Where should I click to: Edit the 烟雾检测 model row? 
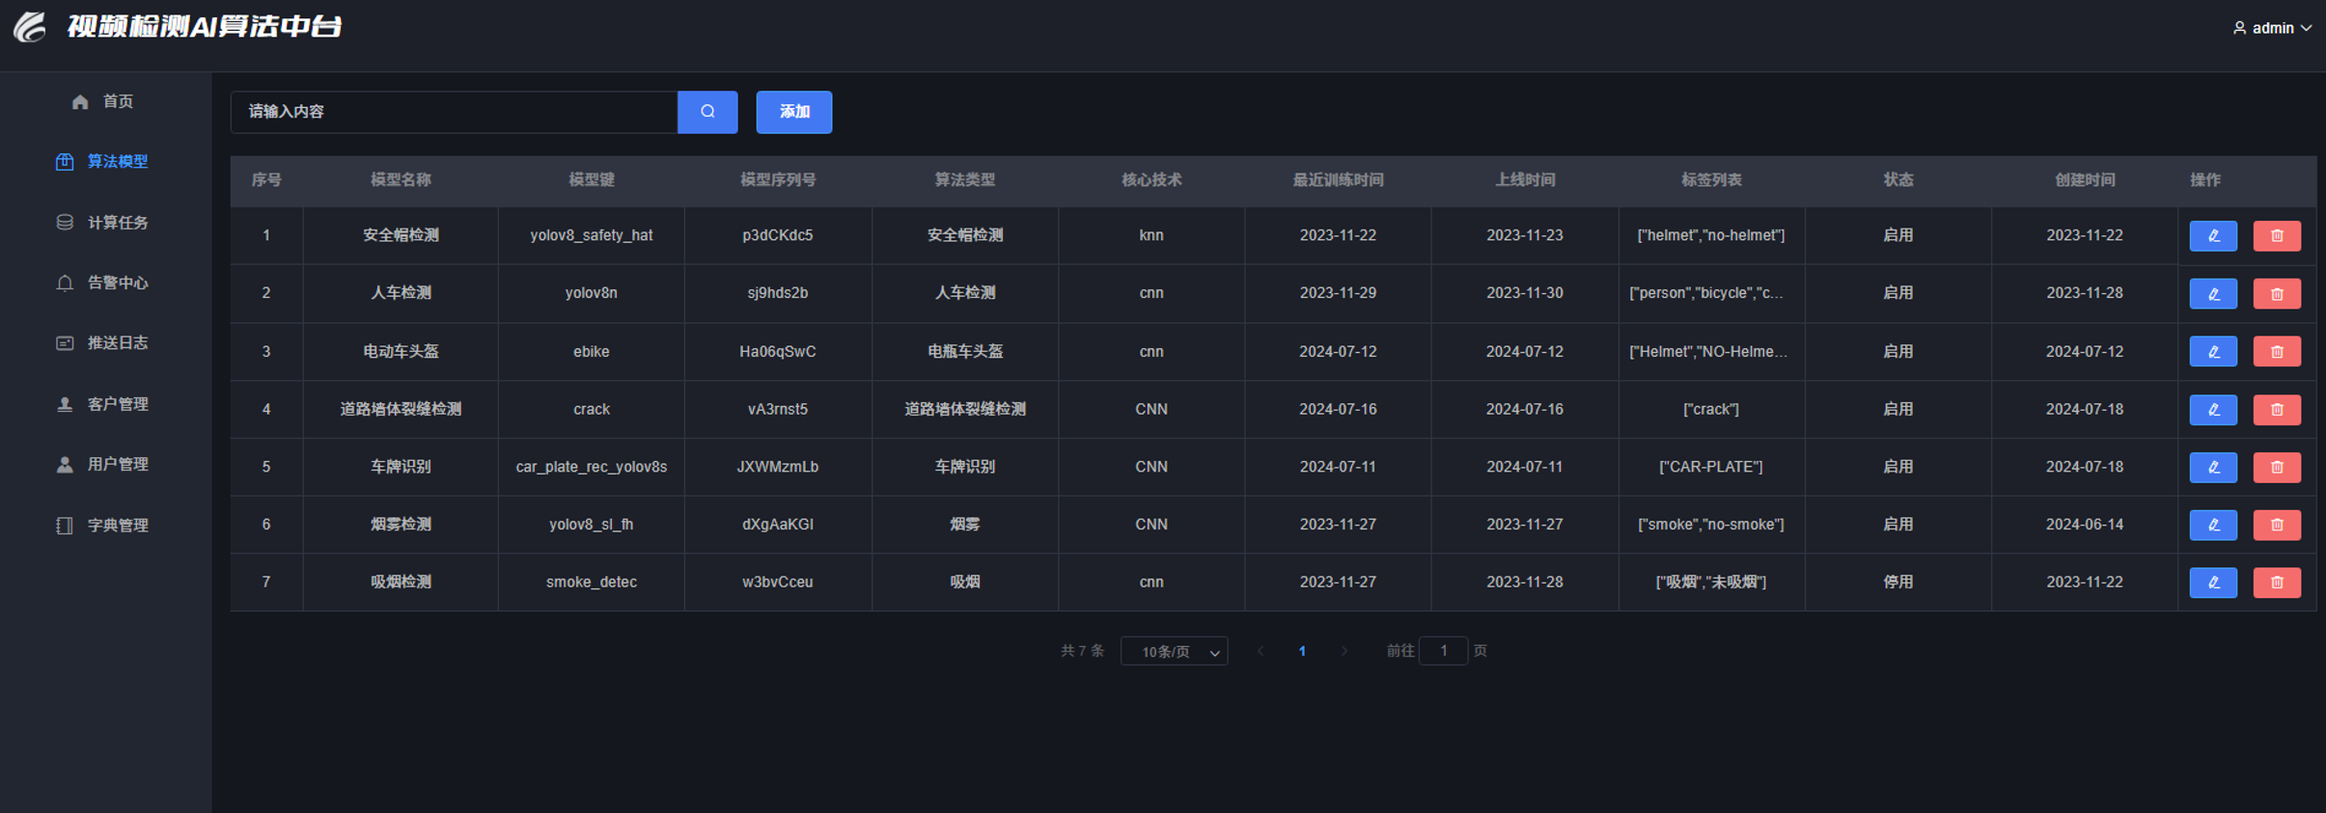click(x=2213, y=525)
